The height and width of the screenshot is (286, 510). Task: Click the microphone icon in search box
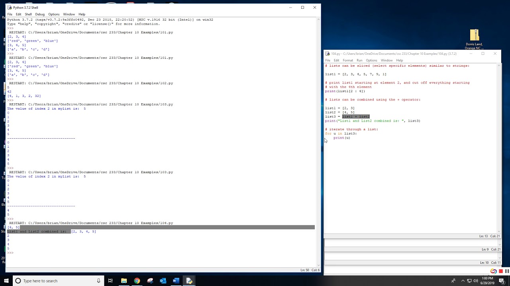98,281
